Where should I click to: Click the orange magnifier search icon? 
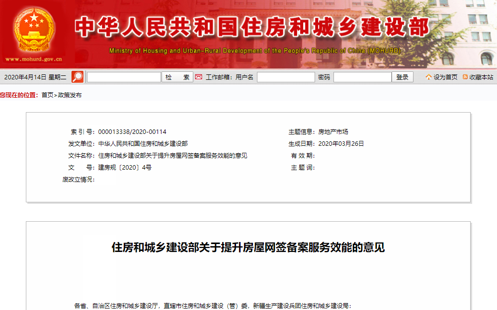(78, 77)
